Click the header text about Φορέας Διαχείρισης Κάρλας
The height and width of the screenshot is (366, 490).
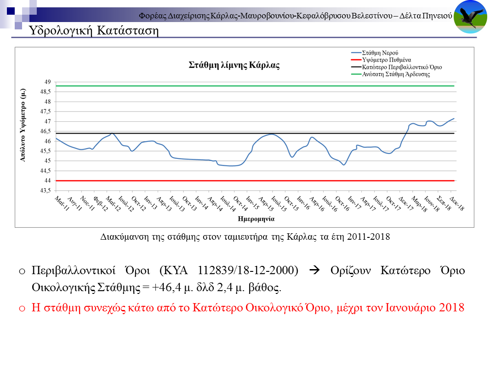[296, 16]
